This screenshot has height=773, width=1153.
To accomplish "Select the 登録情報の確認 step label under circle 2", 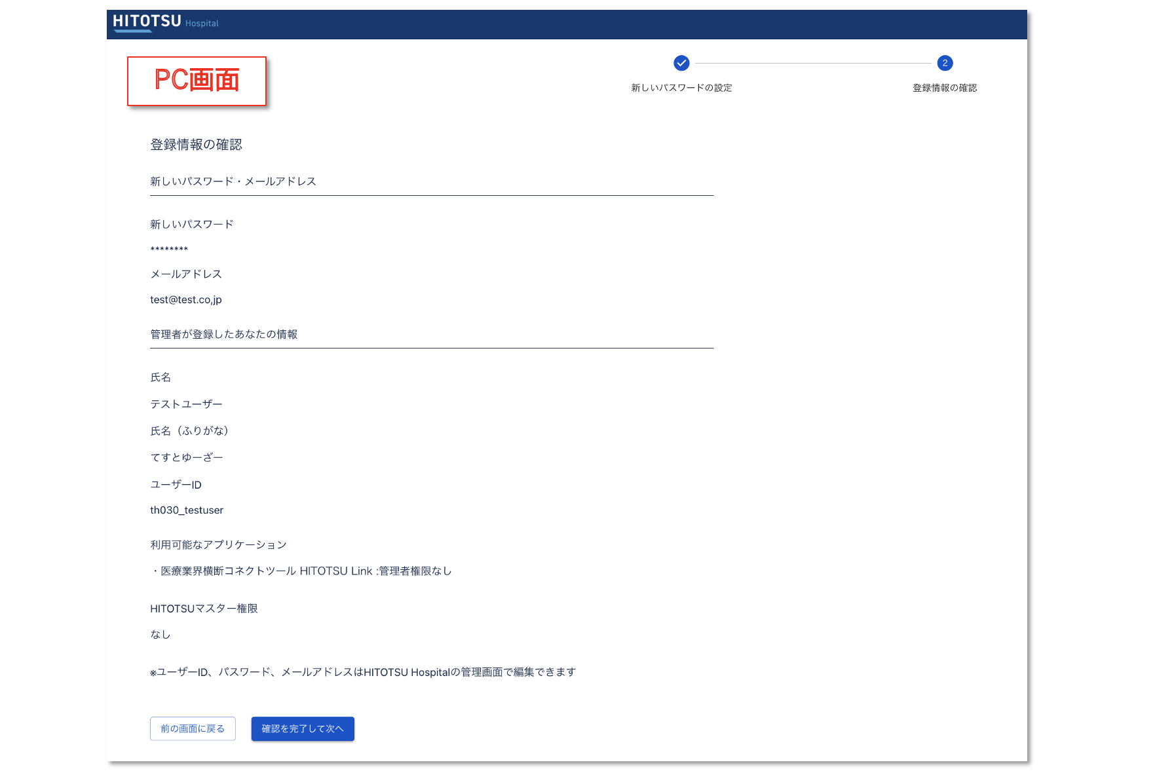I will (x=945, y=88).
